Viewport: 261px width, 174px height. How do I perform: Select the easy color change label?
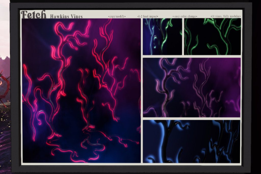(185, 17)
